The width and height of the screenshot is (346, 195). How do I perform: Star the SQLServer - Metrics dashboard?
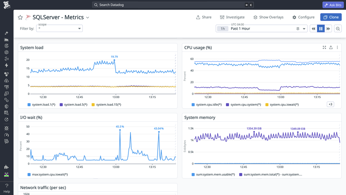pyautogui.click(x=20, y=18)
